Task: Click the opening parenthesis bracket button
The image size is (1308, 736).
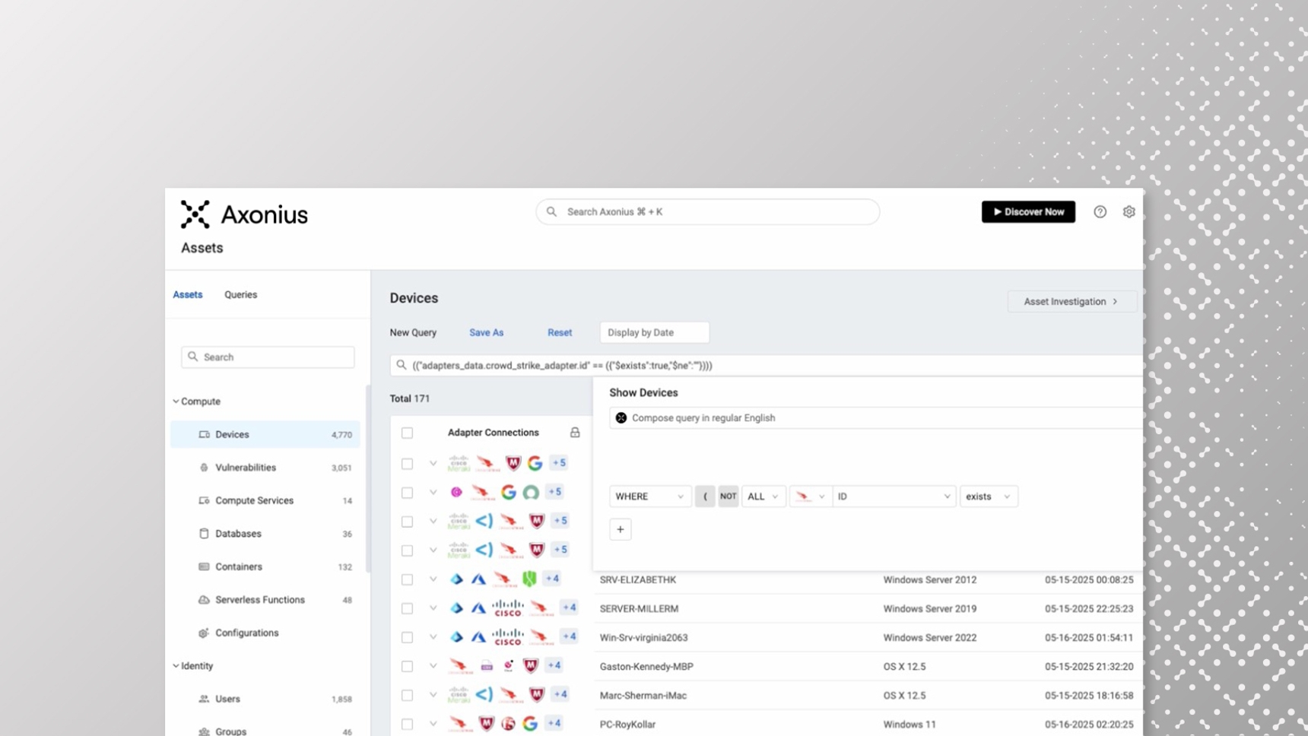Action: pos(705,496)
